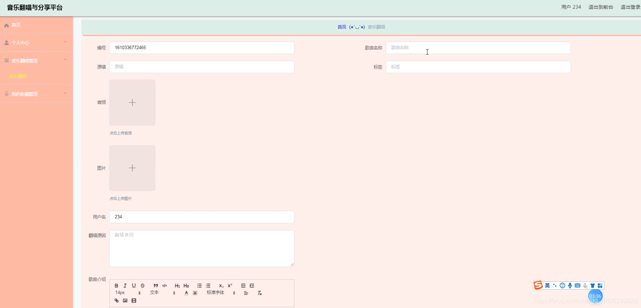Select the 音乐翻唱 sidebar submenu item
This screenshot has width=641, height=308.
tap(18, 76)
